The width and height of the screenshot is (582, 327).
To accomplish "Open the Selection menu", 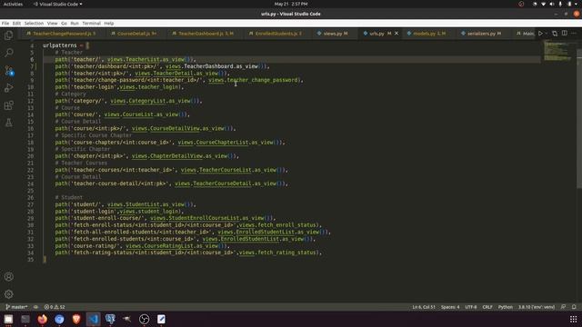I will tap(34, 23).
